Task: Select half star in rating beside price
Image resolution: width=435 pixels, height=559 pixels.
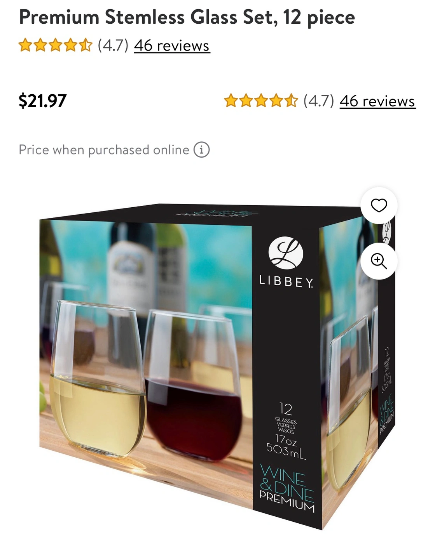Action: (x=291, y=101)
